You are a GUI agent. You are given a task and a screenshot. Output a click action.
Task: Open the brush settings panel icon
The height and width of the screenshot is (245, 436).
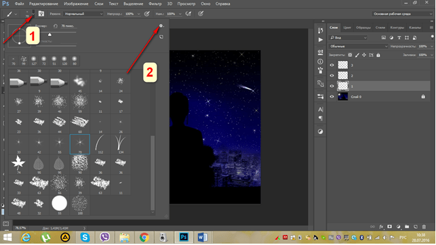coord(41,14)
